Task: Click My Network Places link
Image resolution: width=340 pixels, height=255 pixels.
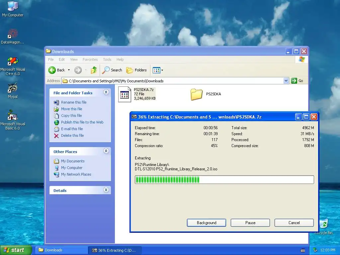Action: click(x=76, y=174)
